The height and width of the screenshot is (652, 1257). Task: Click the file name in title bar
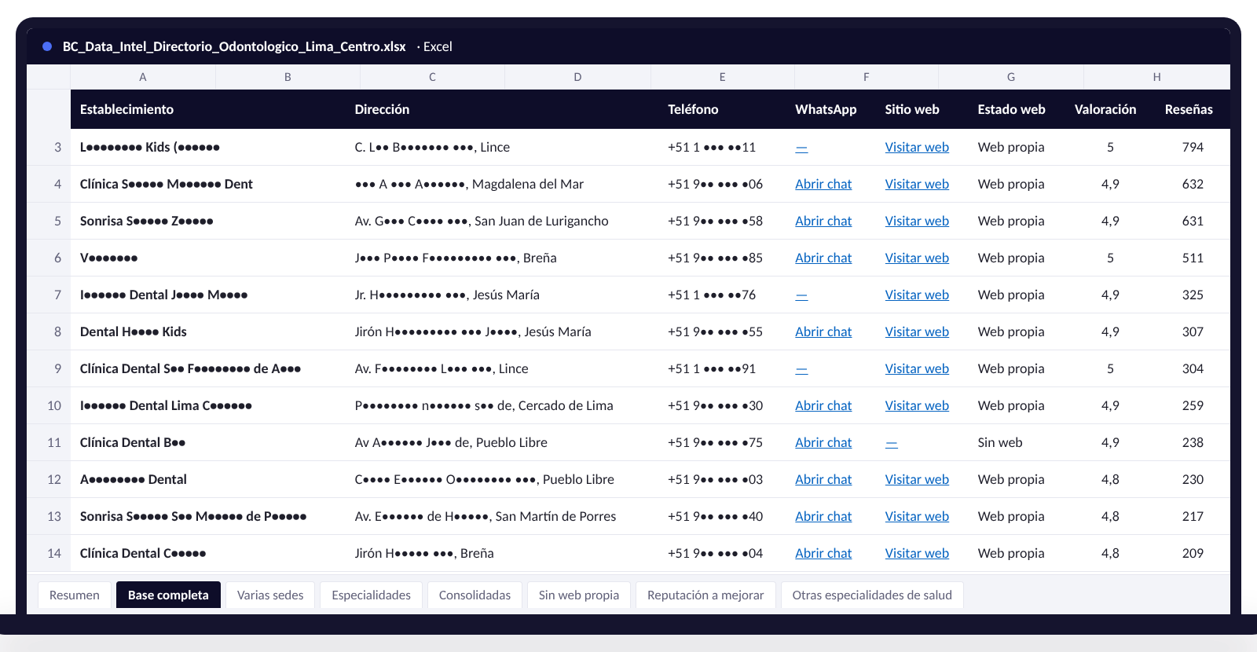coord(234,46)
